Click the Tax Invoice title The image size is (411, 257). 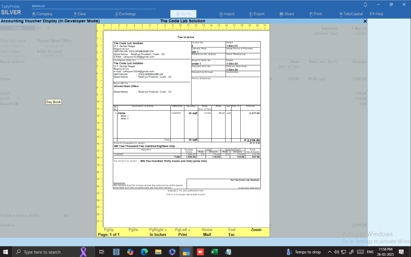[186, 37]
